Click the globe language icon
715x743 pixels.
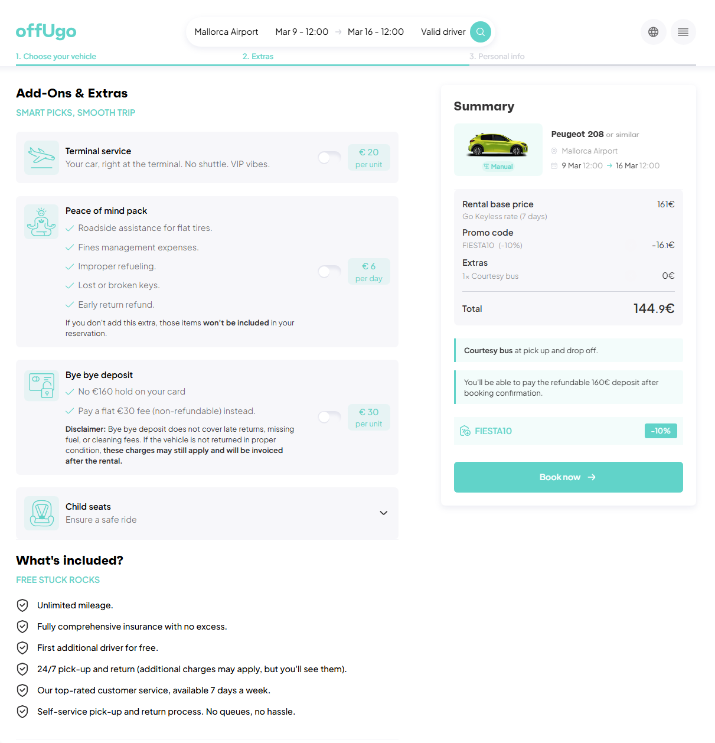pyautogui.click(x=653, y=32)
